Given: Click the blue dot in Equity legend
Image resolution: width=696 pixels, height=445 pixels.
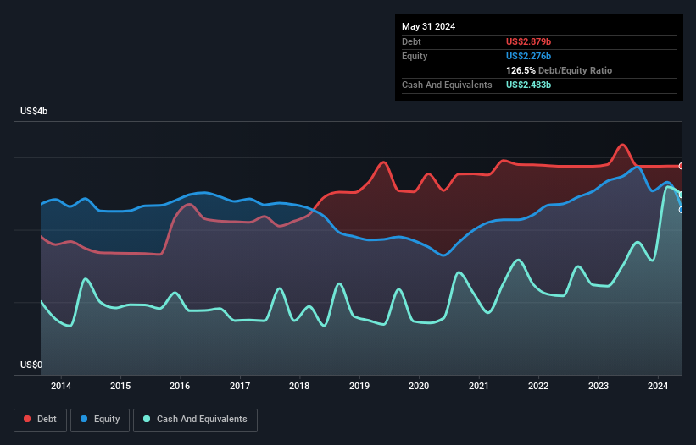Looking at the screenshot, I should pos(84,419).
